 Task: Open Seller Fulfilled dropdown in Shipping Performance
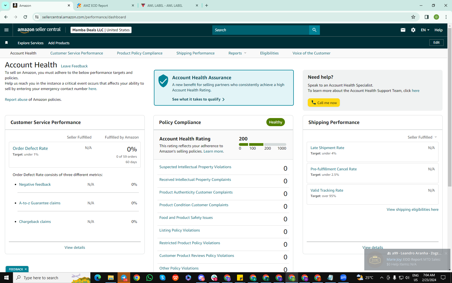422,137
